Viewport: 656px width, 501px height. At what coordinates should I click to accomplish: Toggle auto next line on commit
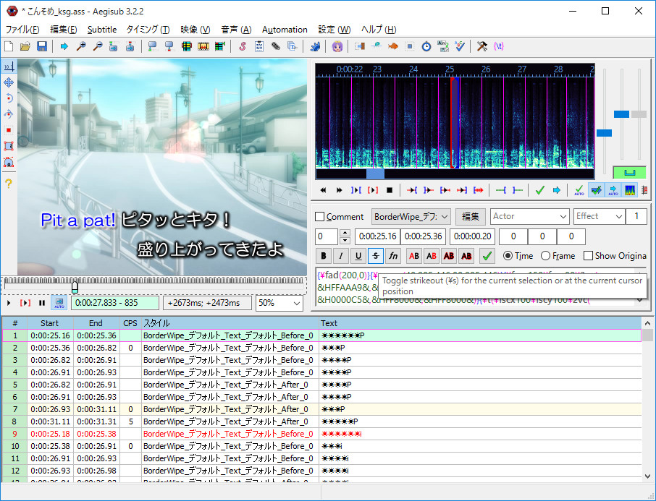pos(596,190)
